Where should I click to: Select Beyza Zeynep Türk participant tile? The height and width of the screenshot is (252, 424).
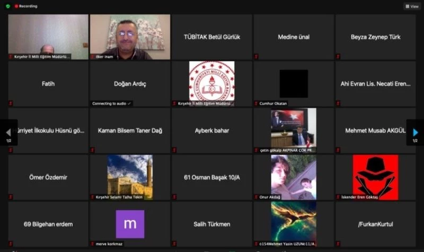375,37
